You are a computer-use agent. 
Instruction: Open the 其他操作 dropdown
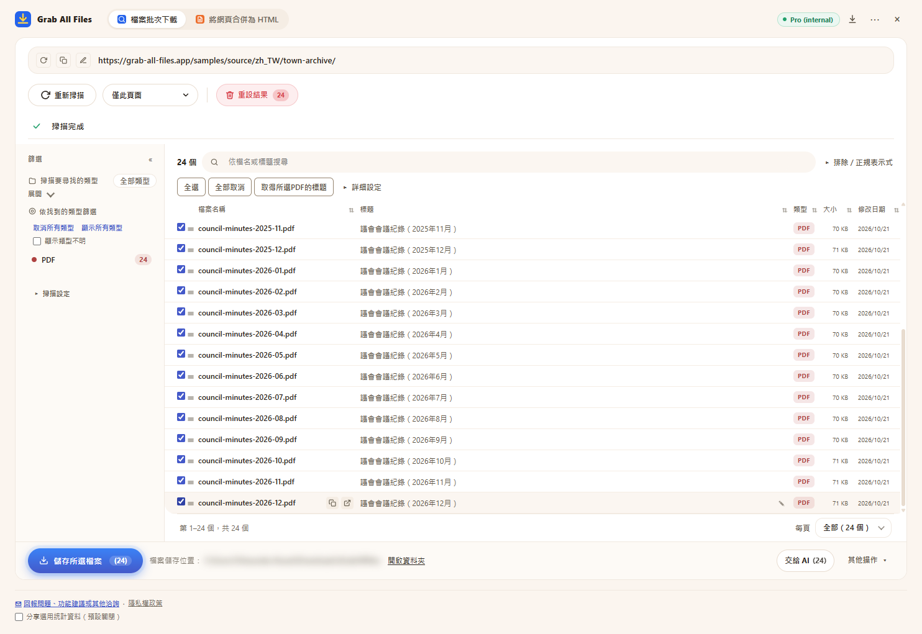(867, 560)
